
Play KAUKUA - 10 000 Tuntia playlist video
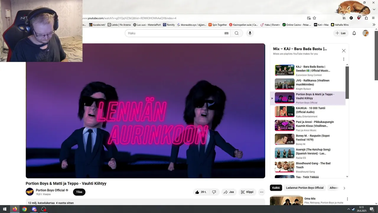point(307,112)
